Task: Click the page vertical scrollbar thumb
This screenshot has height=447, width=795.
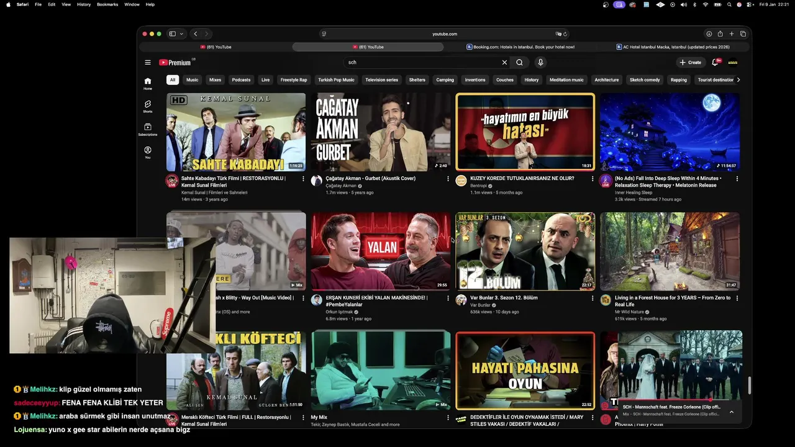Action: click(748, 386)
